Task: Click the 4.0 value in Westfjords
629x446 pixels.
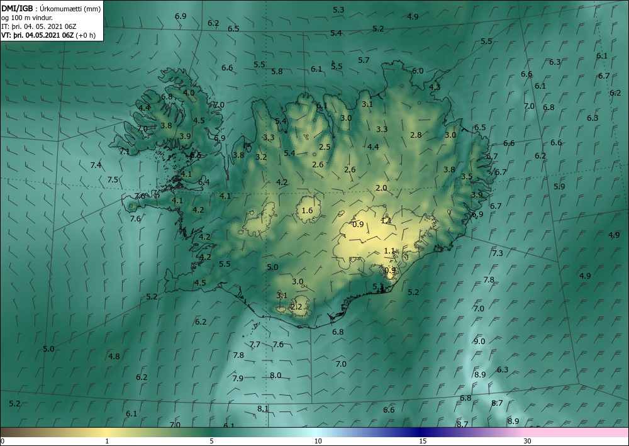Action: 189,92
